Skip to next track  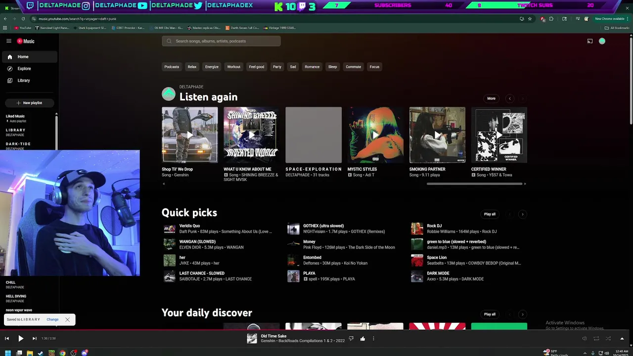(x=34, y=338)
